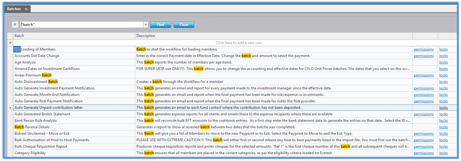Select the Bulk Cheque Requisition Report batch
461x161 pixels.
click(74, 146)
